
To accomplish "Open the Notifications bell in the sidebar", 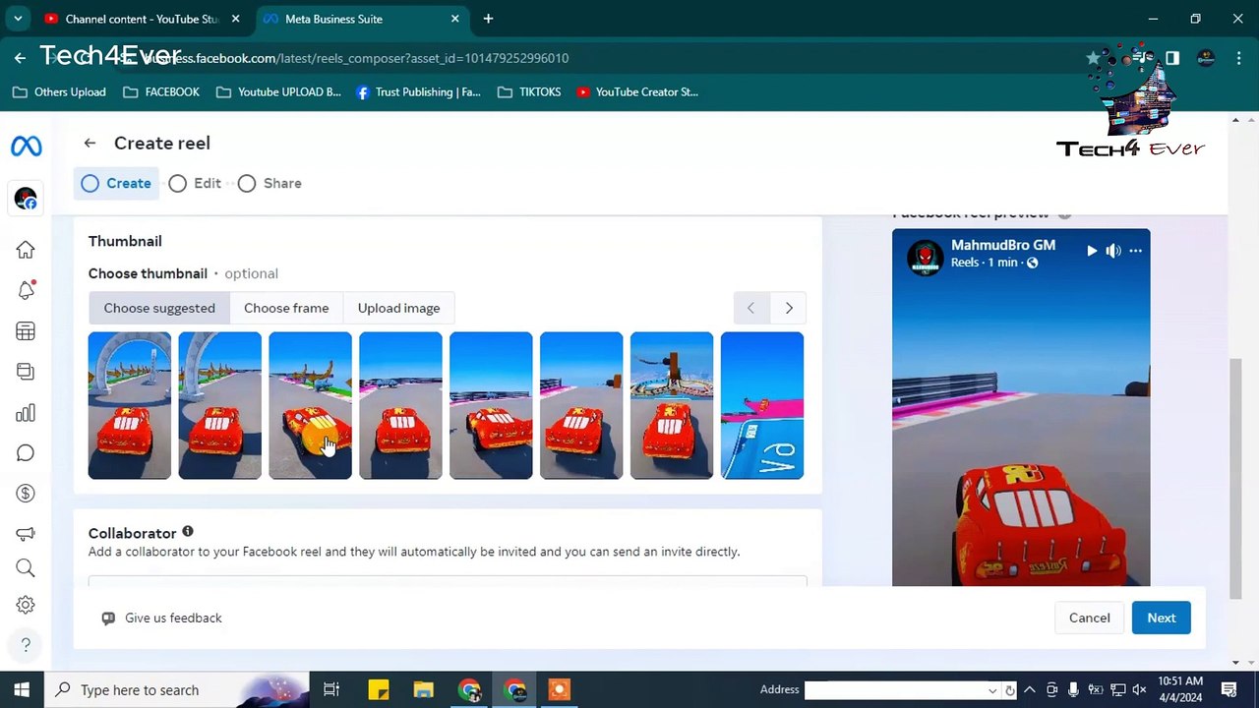I will click(26, 290).
